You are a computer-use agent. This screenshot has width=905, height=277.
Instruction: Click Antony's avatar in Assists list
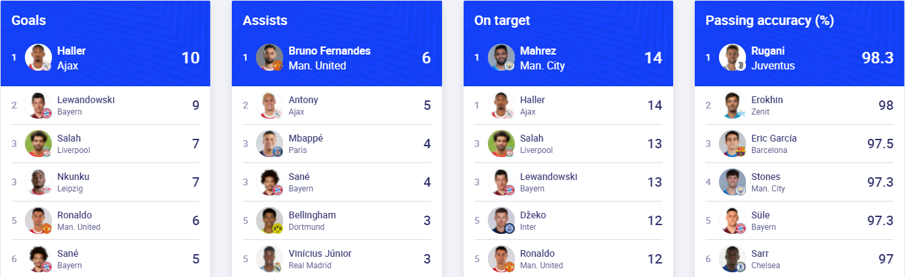click(x=270, y=105)
